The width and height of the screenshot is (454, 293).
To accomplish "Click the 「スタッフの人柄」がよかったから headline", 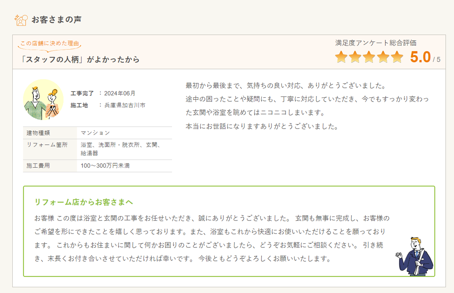I will coord(80,59).
